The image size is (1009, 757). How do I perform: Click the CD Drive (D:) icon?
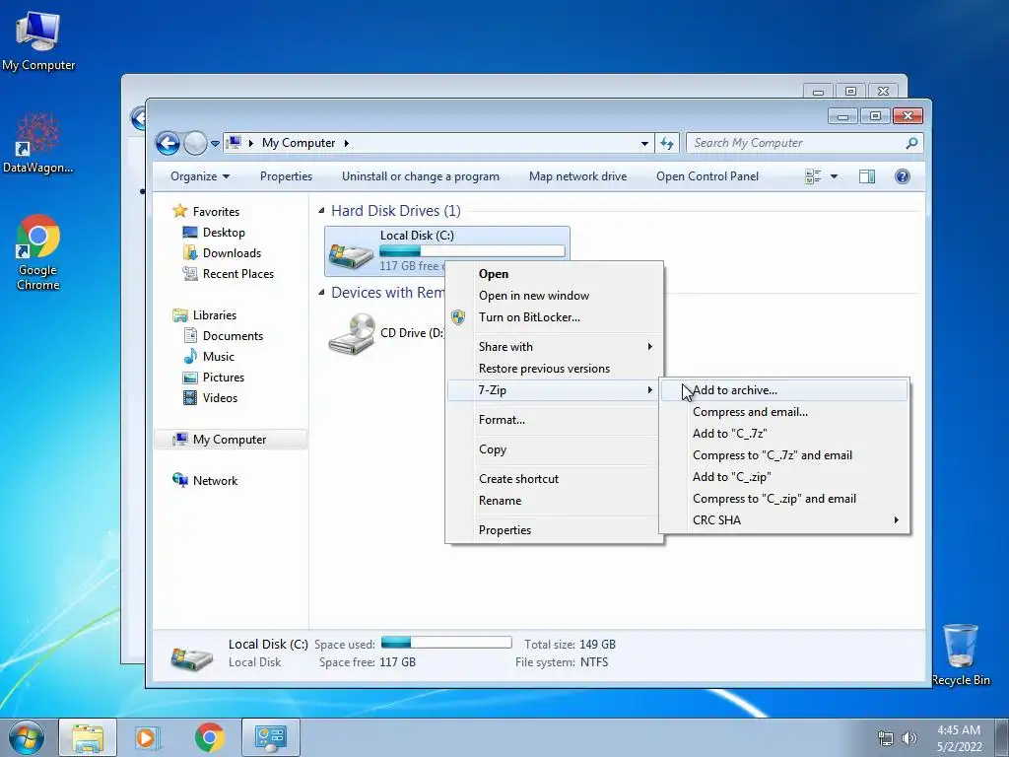[352, 333]
